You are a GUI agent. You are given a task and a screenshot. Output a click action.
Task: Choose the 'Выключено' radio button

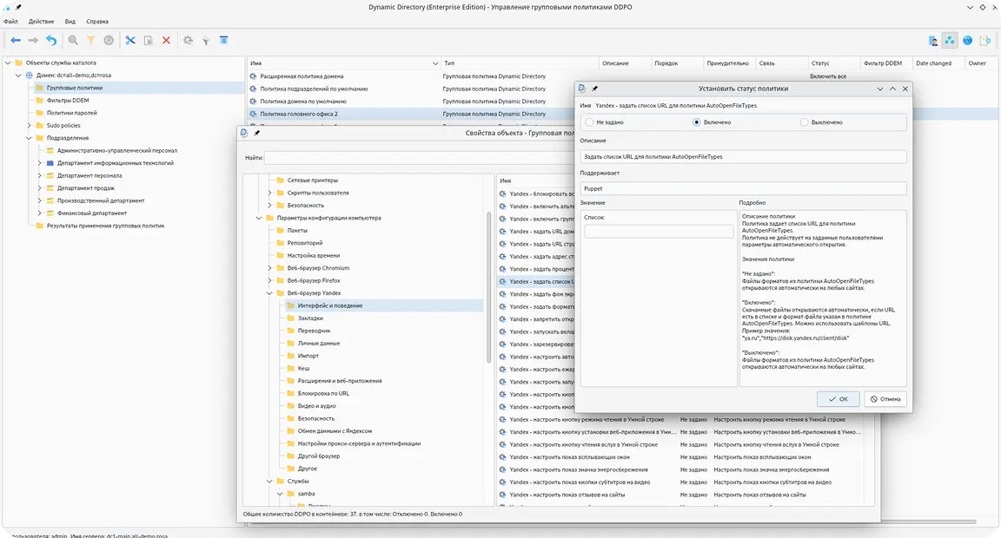click(805, 122)
